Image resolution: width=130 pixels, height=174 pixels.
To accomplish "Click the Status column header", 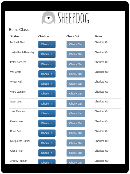I will point(98,36).
